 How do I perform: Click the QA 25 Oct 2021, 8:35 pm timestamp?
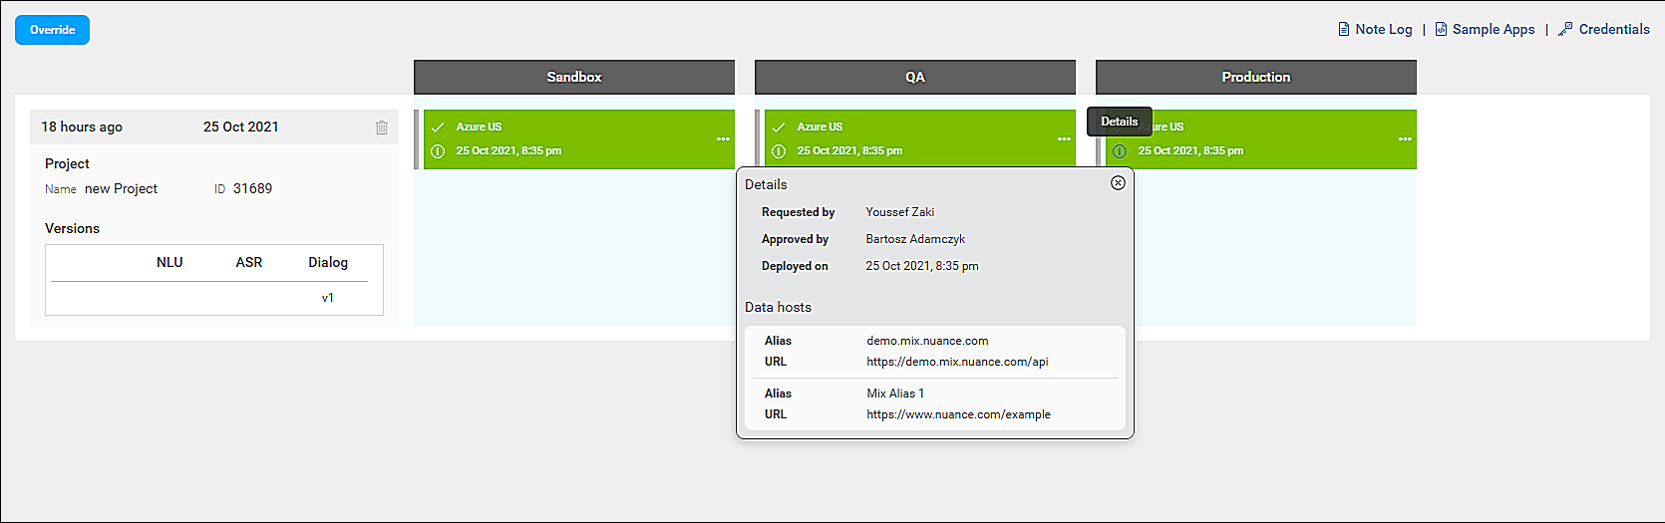[849, 151]
